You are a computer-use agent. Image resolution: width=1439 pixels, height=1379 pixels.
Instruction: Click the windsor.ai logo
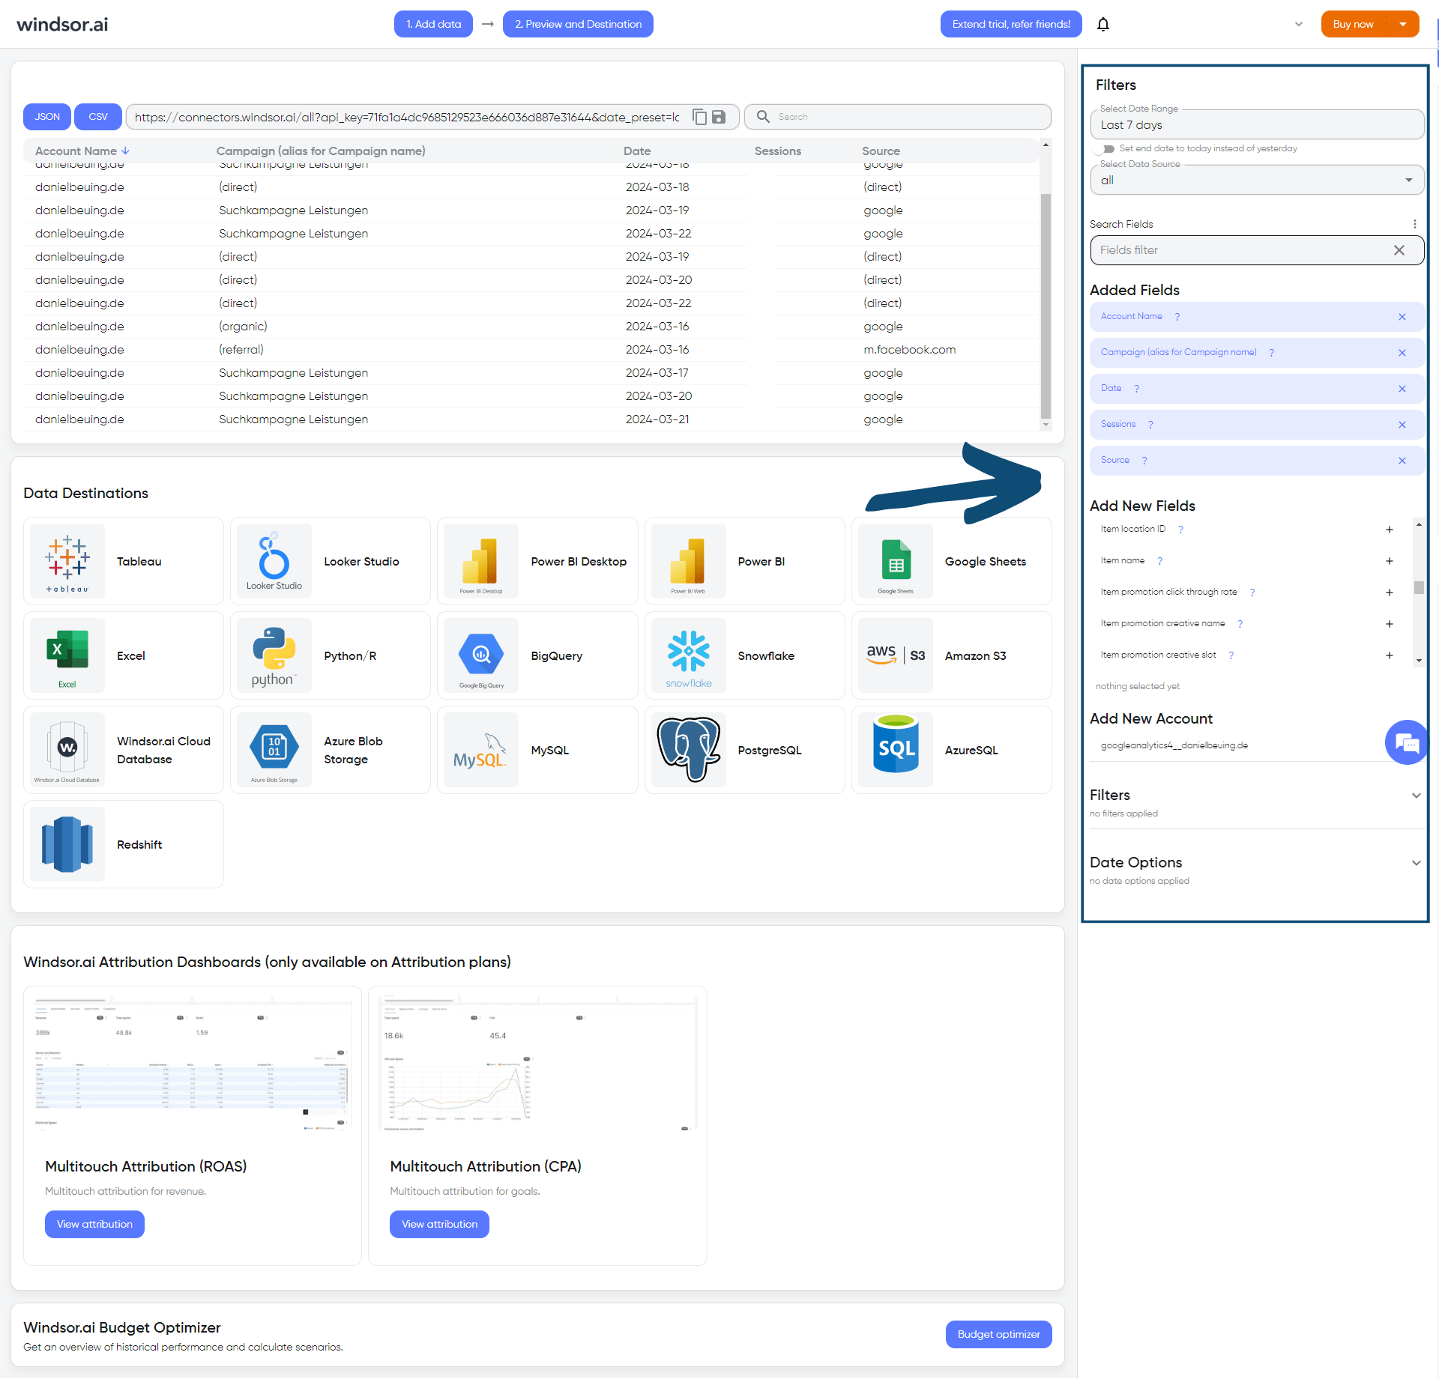point(62,25)
